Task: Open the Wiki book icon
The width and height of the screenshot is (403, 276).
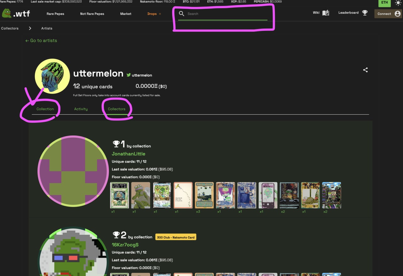Action: 326,13
